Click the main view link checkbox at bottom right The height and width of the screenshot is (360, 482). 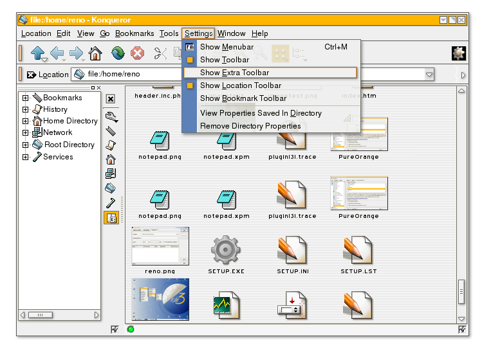point(461,330)
